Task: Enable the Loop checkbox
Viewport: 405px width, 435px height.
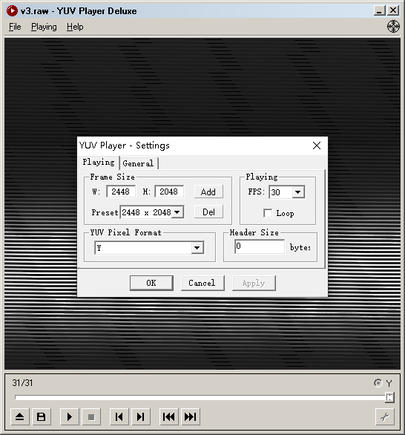Action: (268, 213)
